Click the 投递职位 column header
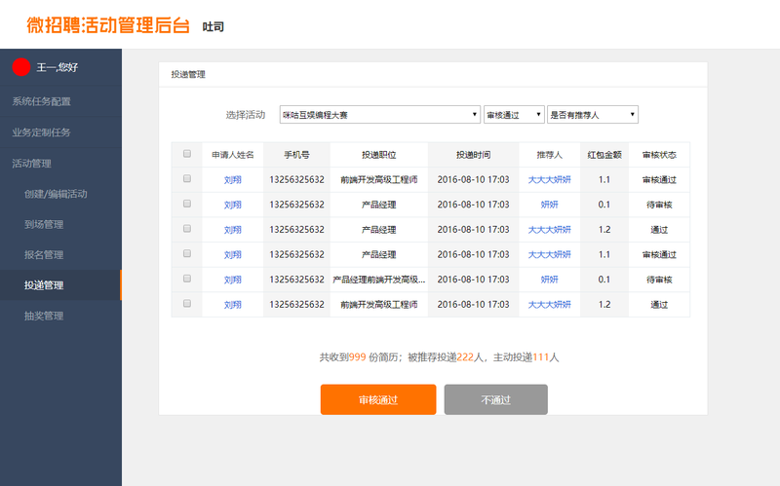Viewport: 780px width, 486px height. point(378,155)
